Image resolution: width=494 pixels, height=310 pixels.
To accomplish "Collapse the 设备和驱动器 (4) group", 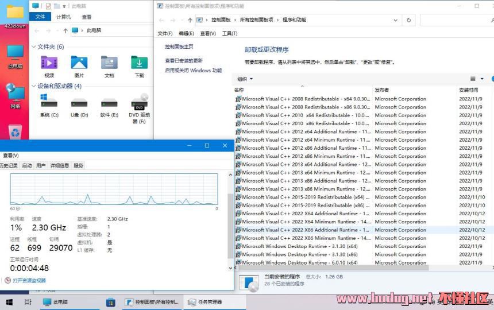I will (x=33, y=86).
